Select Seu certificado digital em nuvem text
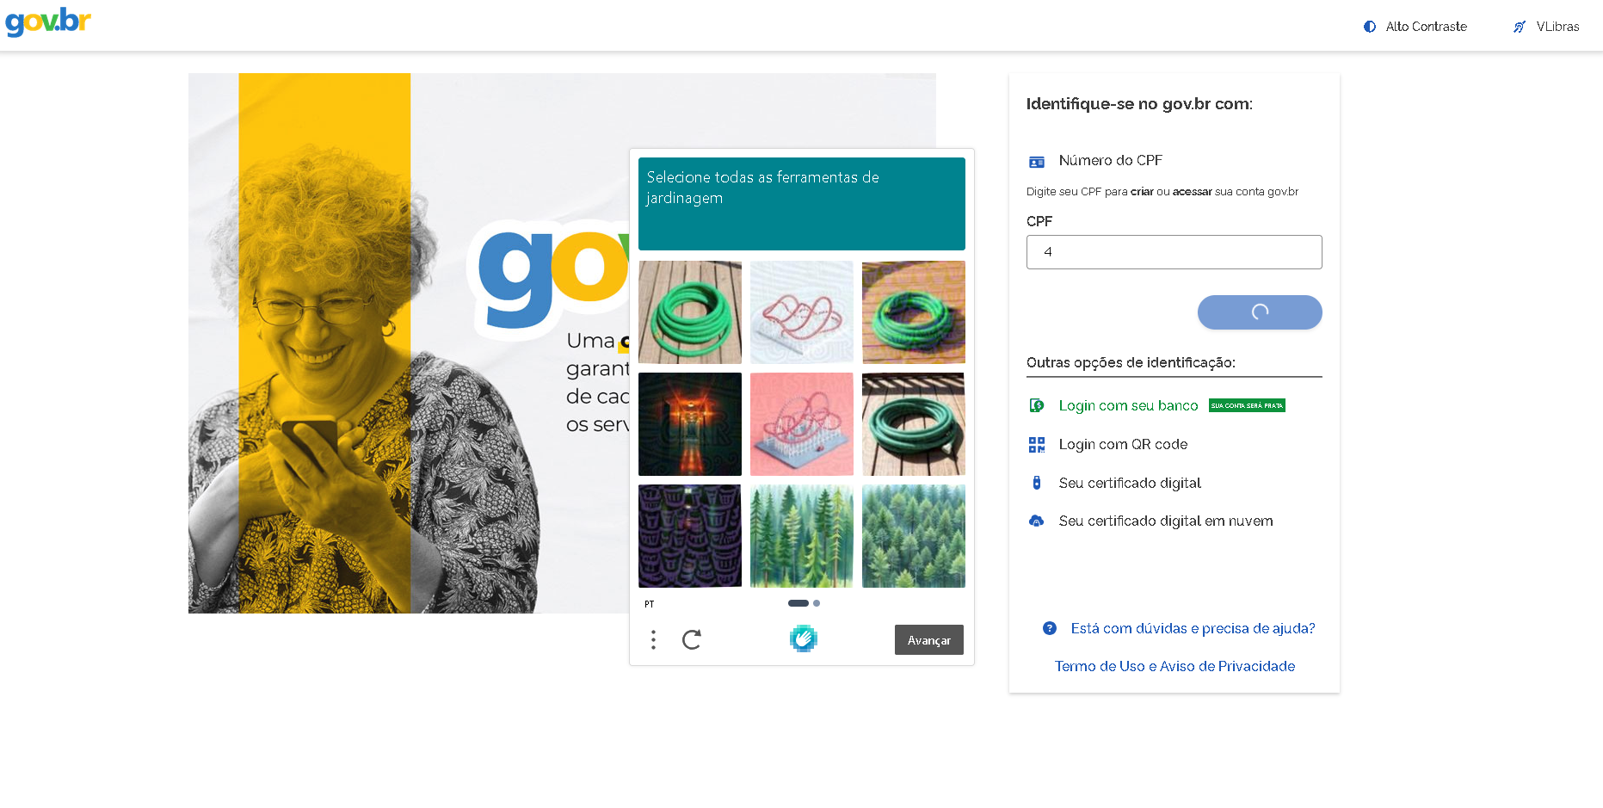 click(1166, 521)
